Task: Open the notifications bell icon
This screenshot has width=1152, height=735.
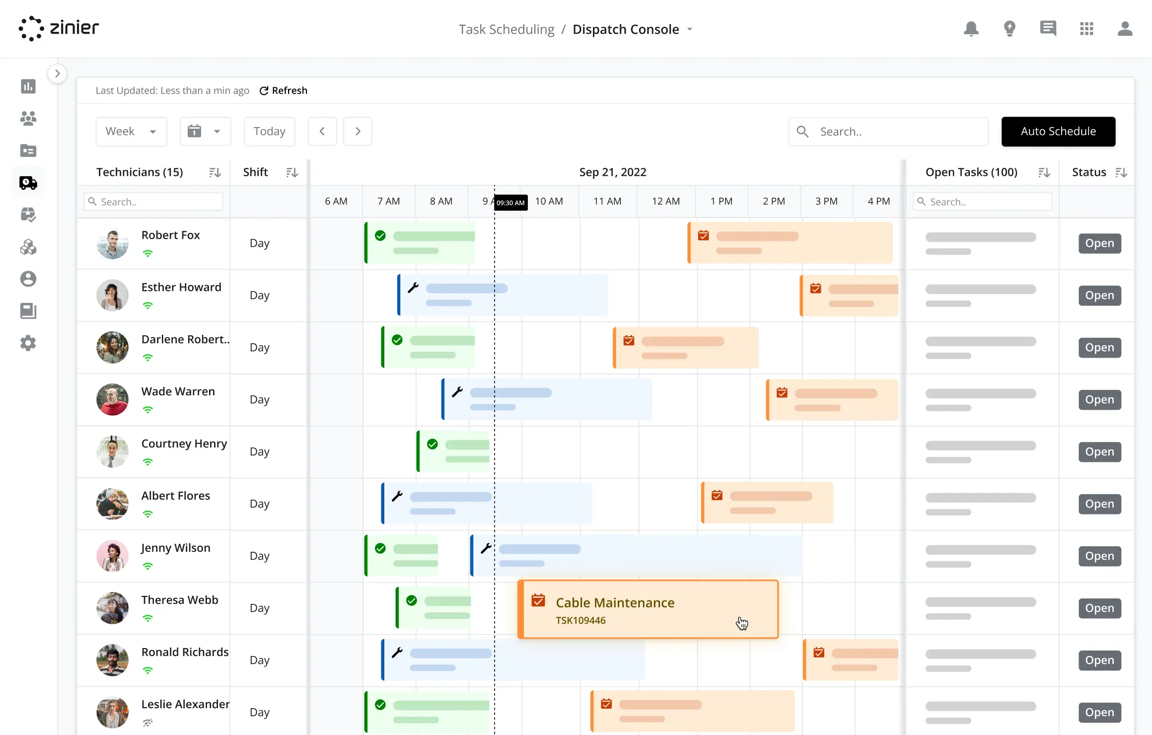Action: coord(971,29)
